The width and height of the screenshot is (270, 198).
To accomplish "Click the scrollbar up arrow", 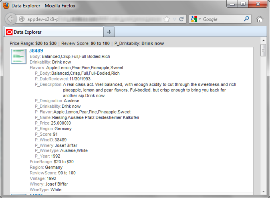I will pos(263,41).
